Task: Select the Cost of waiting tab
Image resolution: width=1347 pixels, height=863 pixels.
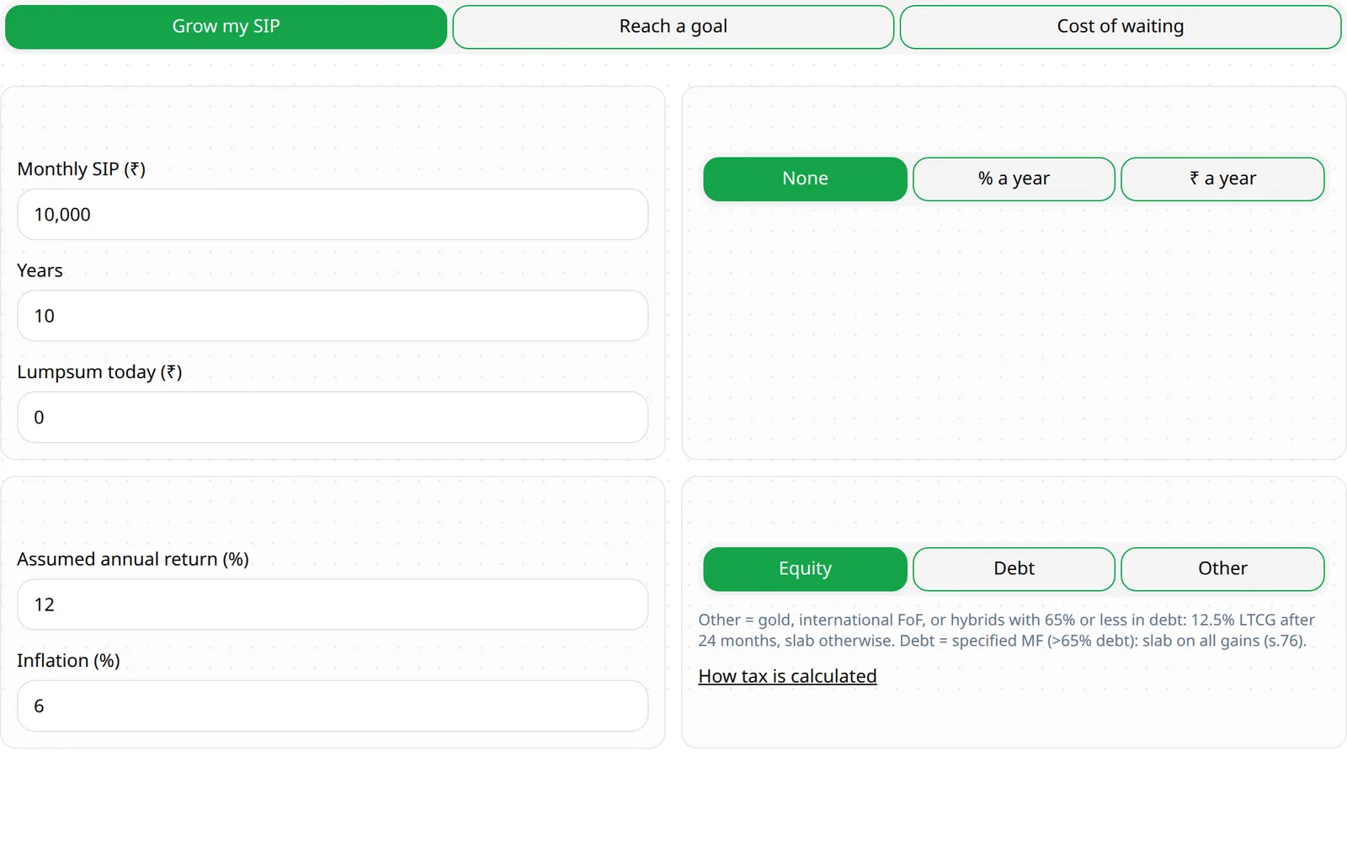Action: pyautogui.click(x=1121, y=27)
